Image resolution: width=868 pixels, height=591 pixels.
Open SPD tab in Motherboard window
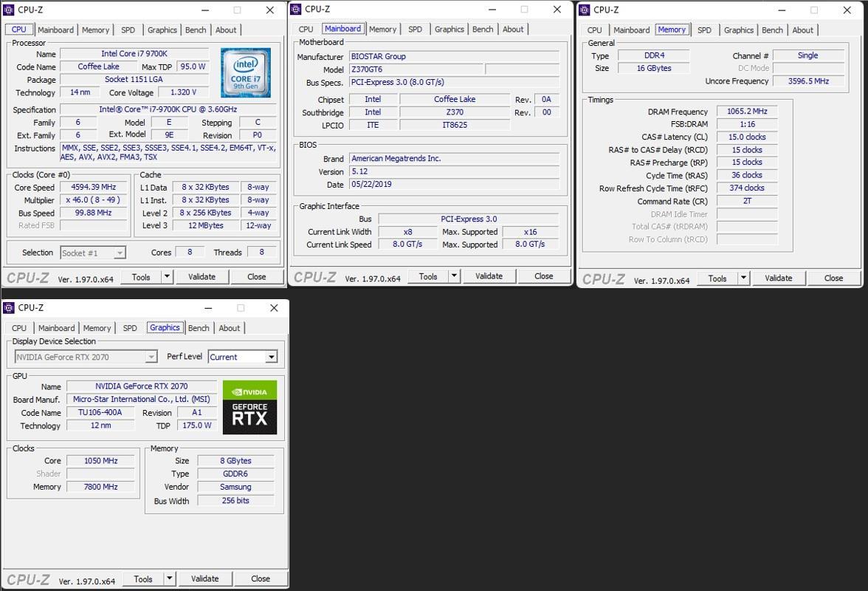coord(415,30)
